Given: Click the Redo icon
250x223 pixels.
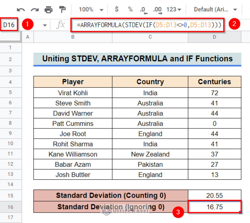Looking at the screenshot, I should tap(35, 9).
